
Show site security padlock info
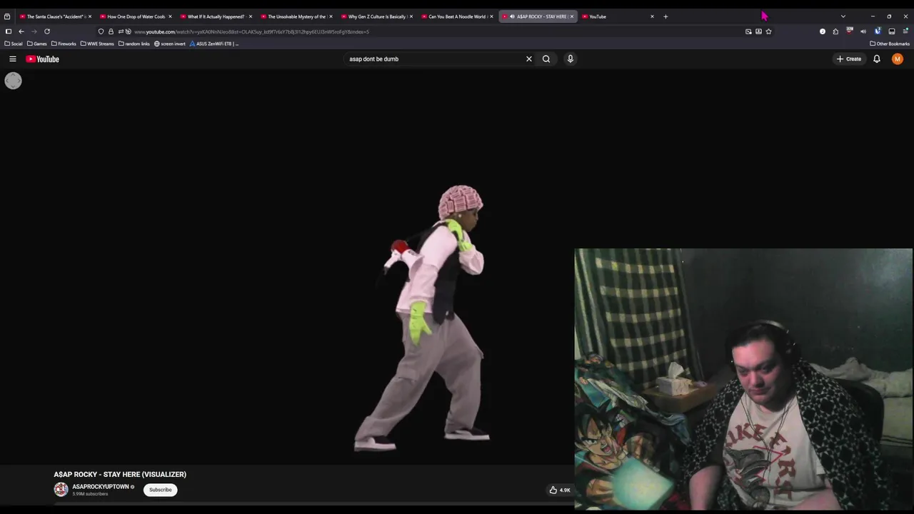click(111, 31)
